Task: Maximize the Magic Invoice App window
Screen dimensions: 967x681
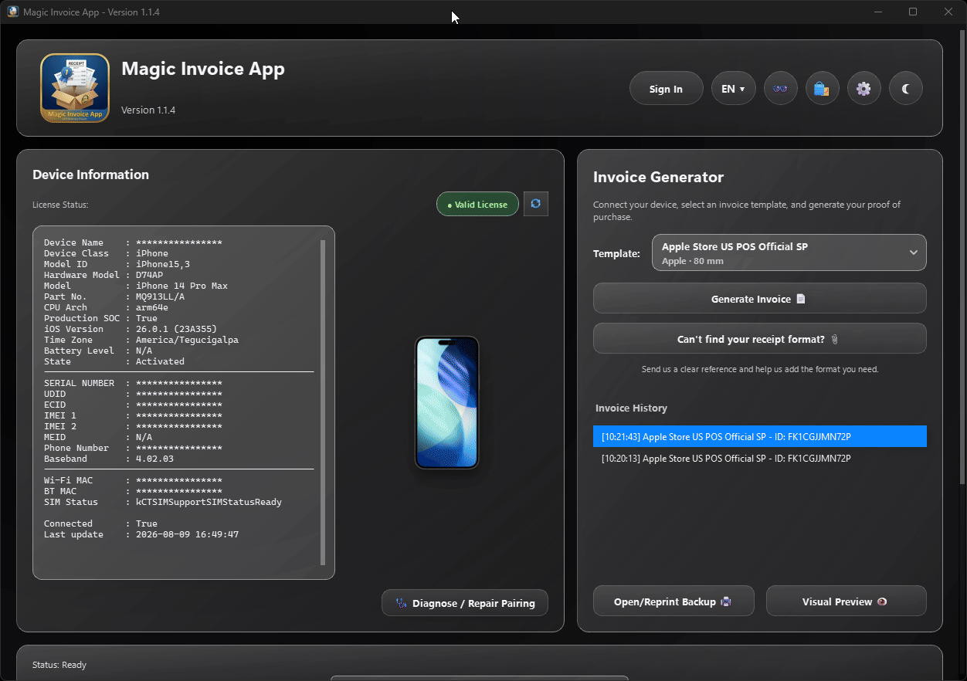Action: (x=913, y=12)
